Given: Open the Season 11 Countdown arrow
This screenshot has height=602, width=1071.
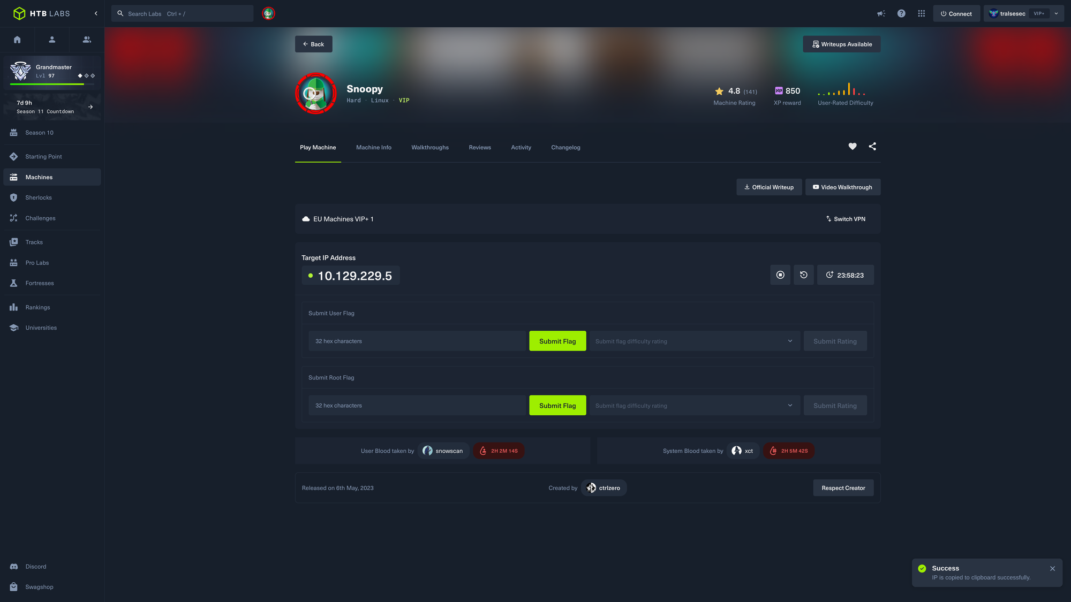Looking at the screenshot, I should point(90,107).
